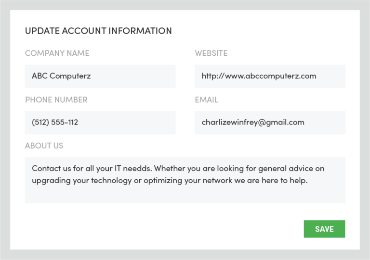Focus the Website URL field
370x260 pixels.
tap(270, 76)
